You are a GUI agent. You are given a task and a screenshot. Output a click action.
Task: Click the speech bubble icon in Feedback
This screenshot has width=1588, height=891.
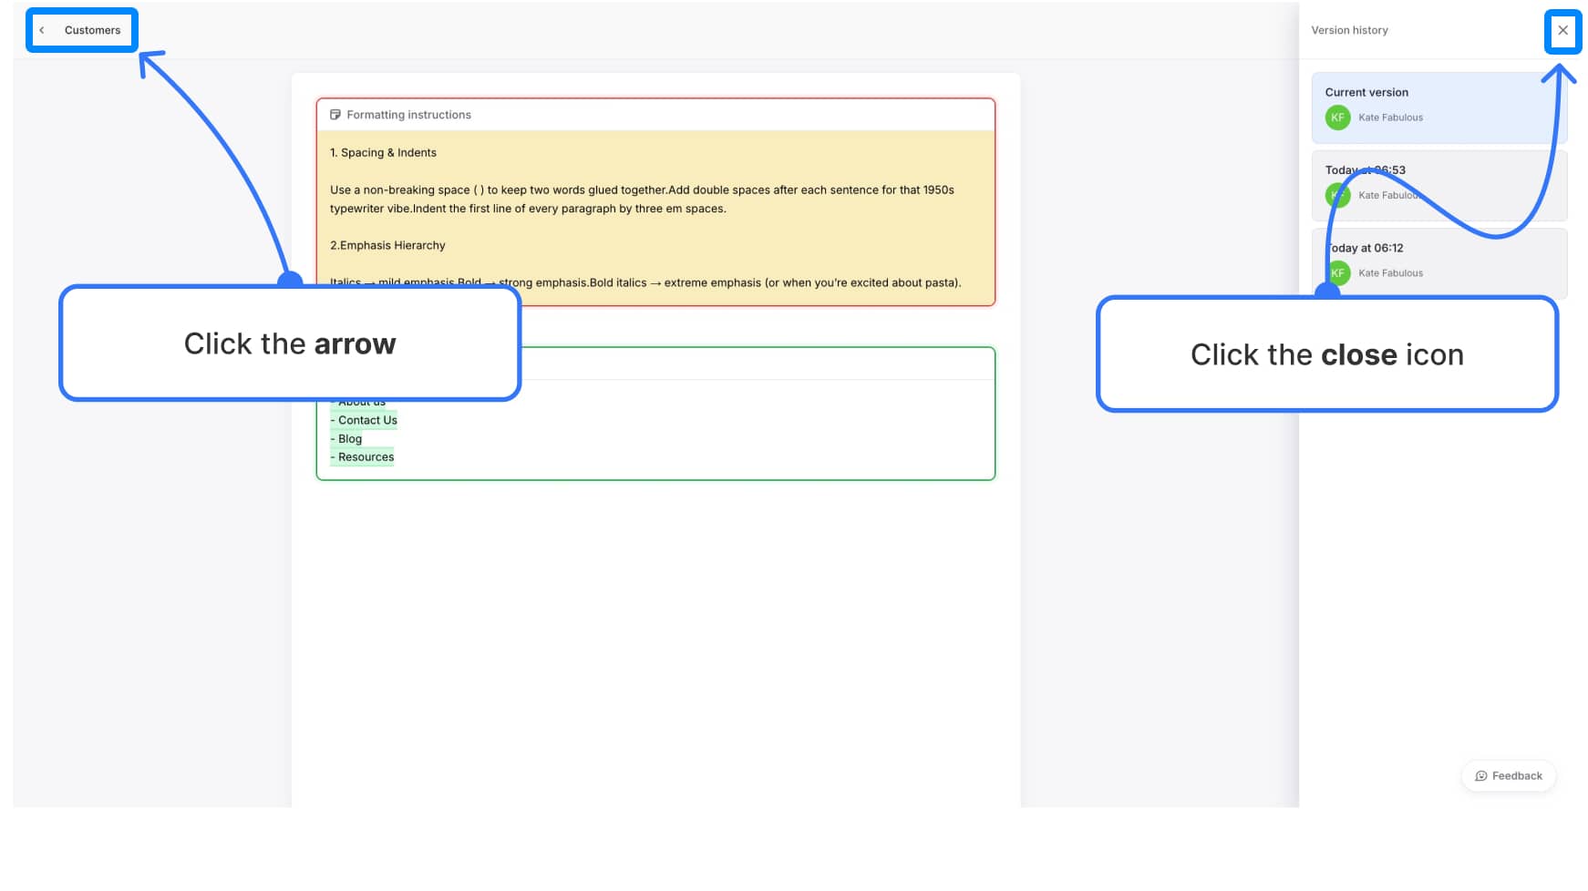(x=1481, y=776)
